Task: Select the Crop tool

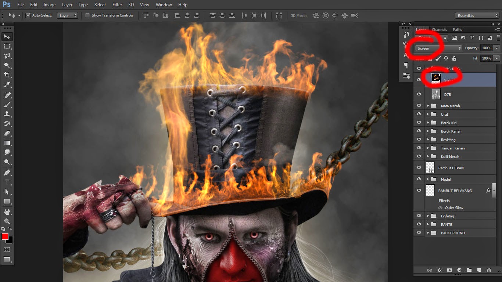Action: tap(7, 75)
